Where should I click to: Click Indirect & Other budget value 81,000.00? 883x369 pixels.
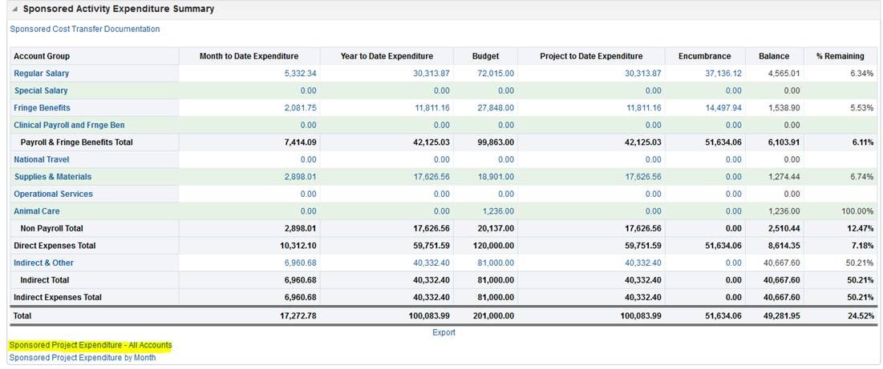(495, 263)
